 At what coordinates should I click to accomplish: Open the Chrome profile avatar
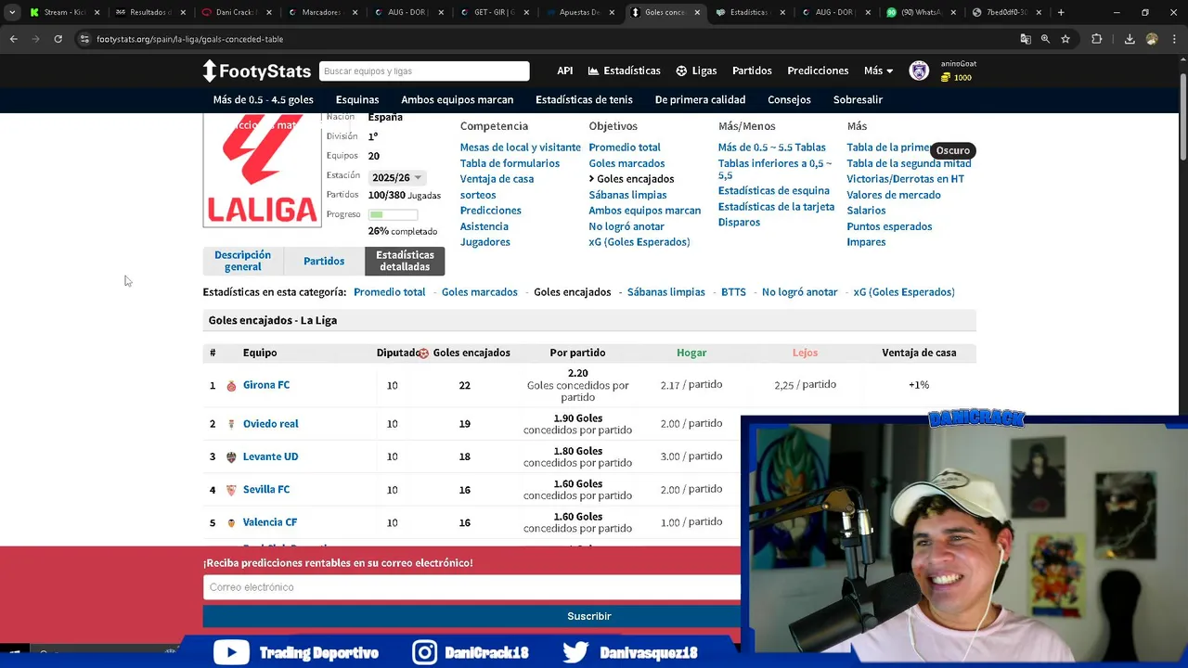[x=1152, y=39]
